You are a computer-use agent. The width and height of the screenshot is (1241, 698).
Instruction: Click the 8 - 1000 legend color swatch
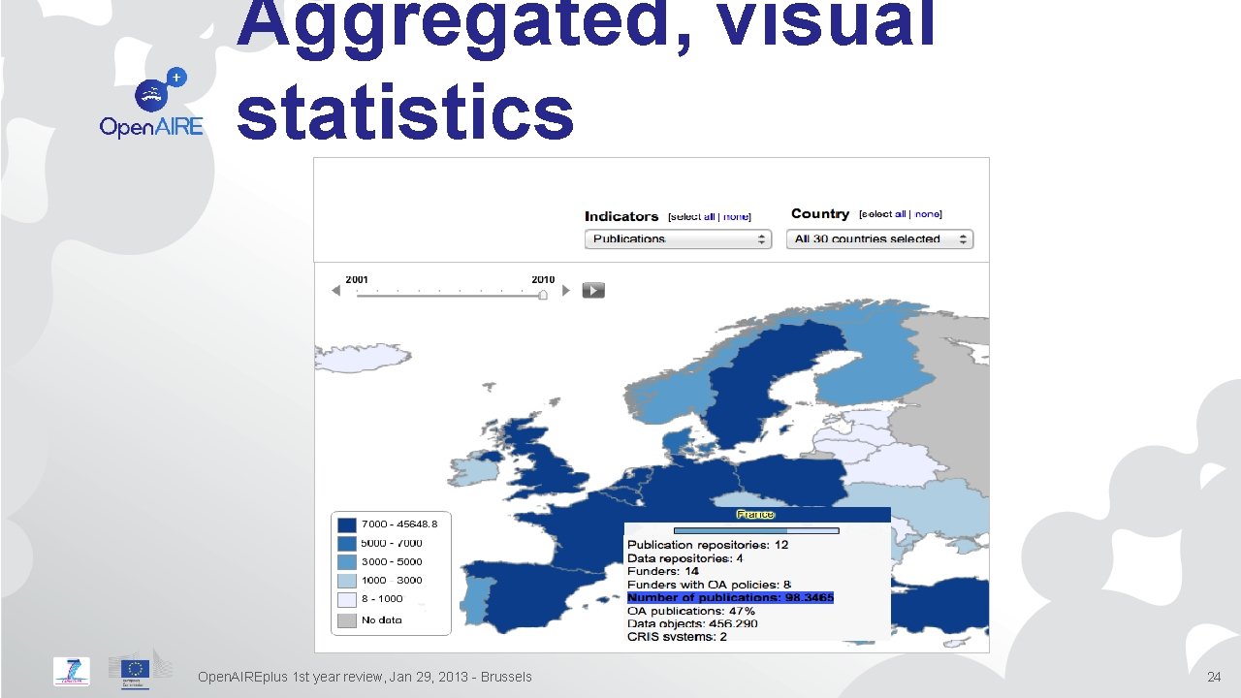346,599
